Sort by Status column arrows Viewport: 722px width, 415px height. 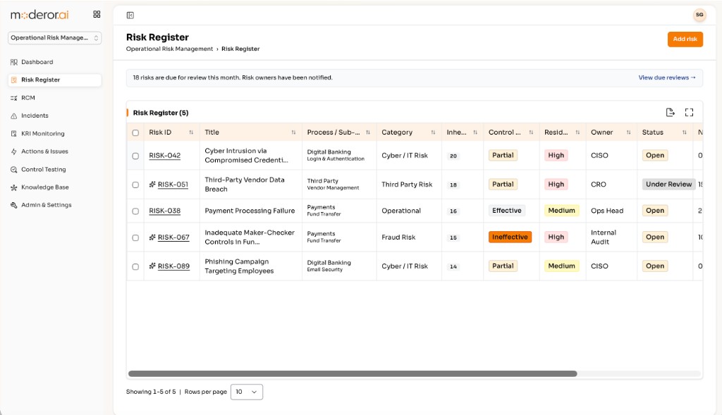(x=684, y=132)
